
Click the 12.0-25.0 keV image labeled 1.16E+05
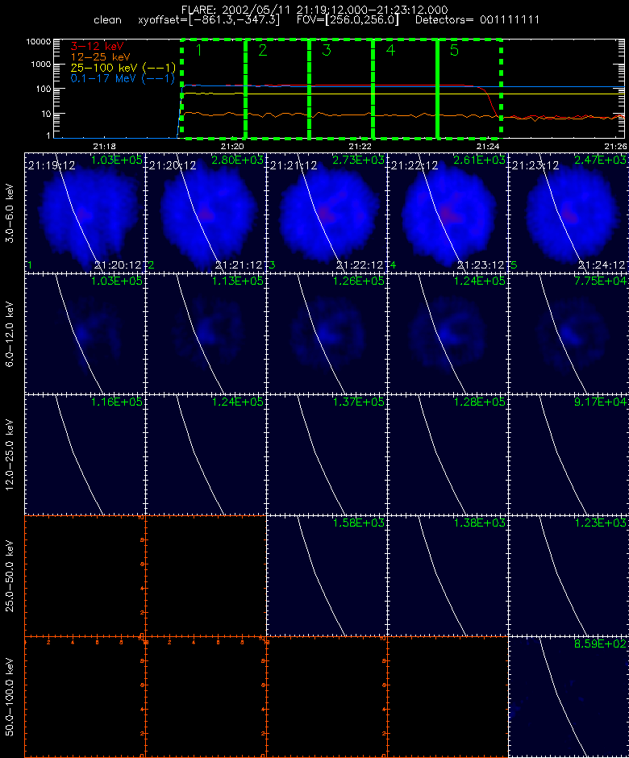(x=85, y=455)
